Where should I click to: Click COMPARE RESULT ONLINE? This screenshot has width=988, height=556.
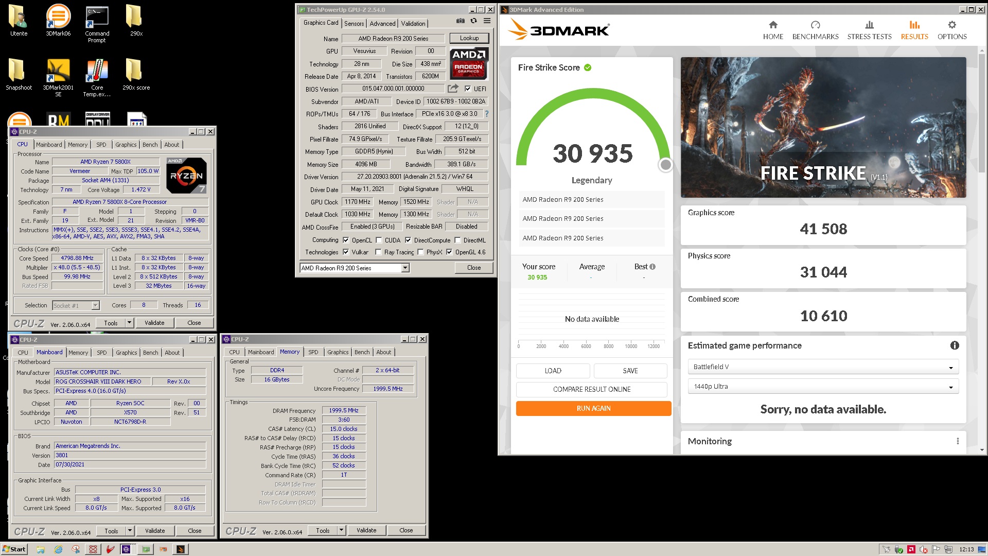tap(592, 389)
